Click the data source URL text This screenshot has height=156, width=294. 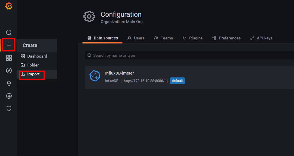point(144,81)
